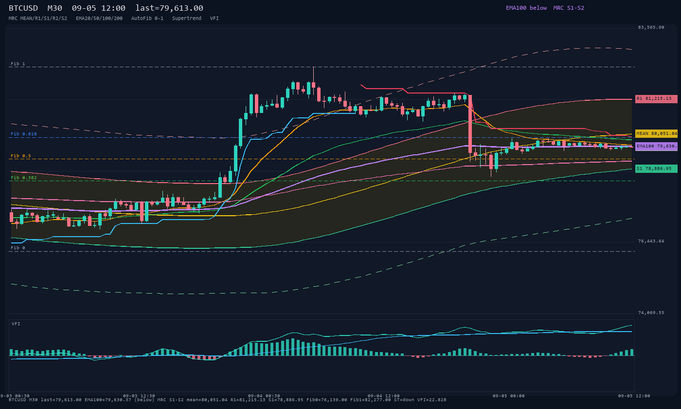
Task: Click the 76,443.64 price axis label
Action: (x=651, y=241)
